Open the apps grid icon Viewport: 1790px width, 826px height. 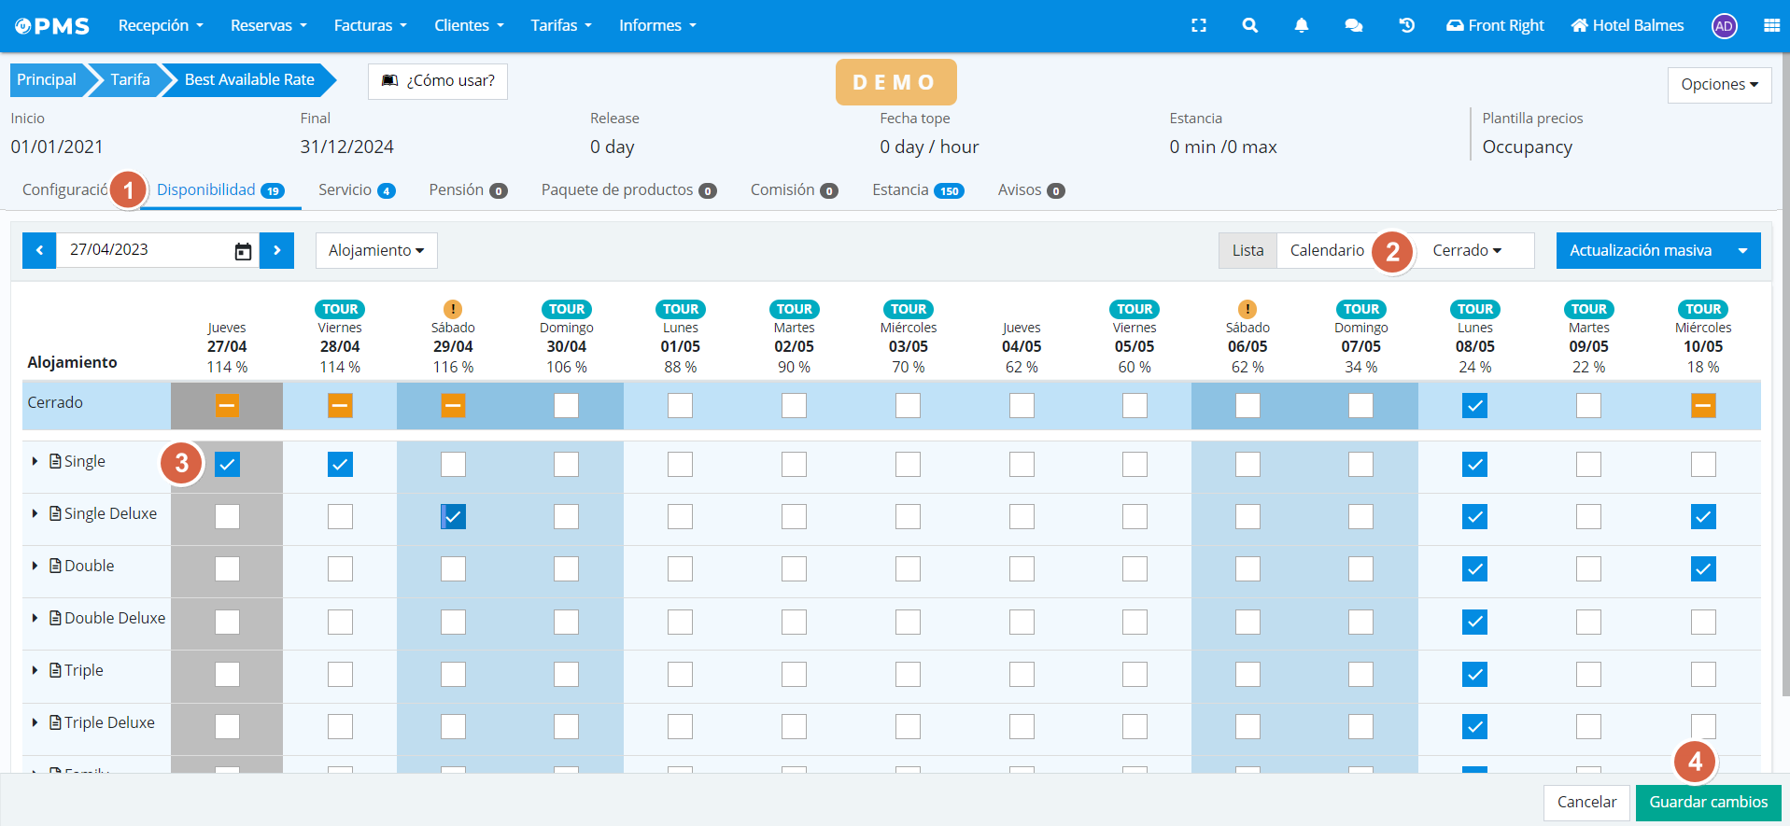pyautogui.click(x=1771, y=26)
